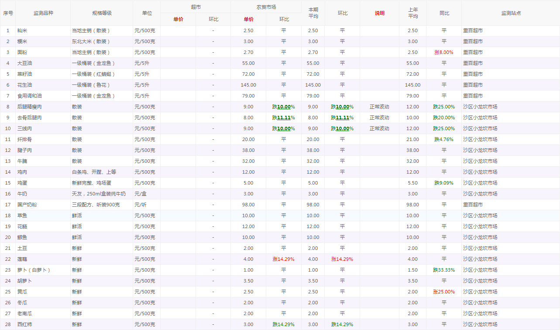Click the 天友，250ml盒装纯牛奶 specification cell
The height and width of the screenshot is (330, 560).
(x=102, y=194)
